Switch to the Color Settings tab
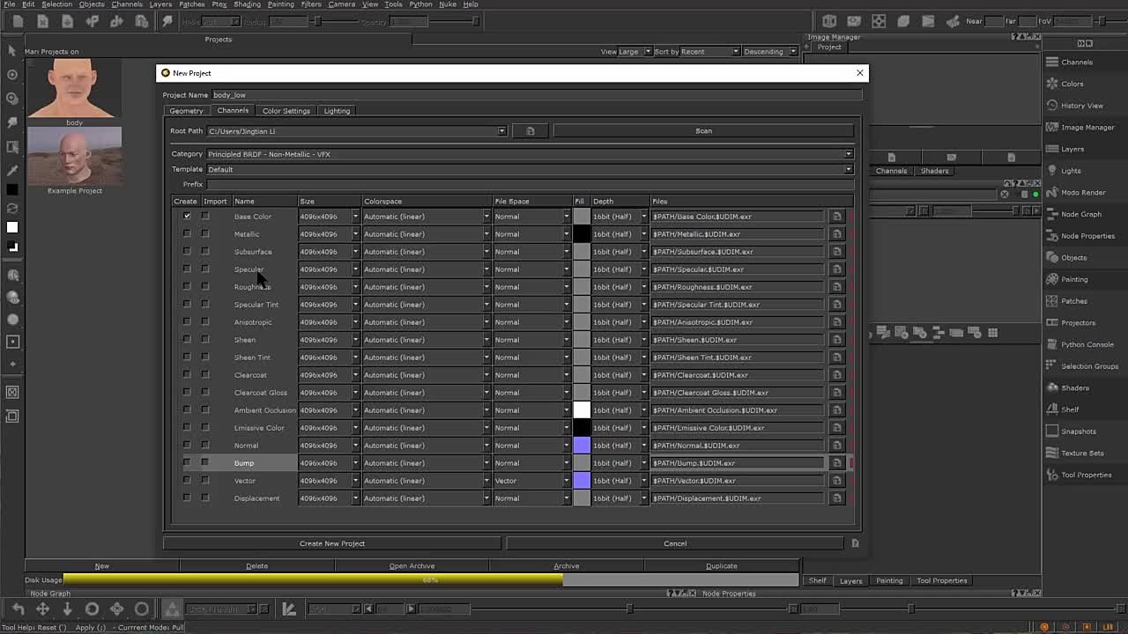Viewport: 1128px width, 634px height. click(x=286, y=111)
